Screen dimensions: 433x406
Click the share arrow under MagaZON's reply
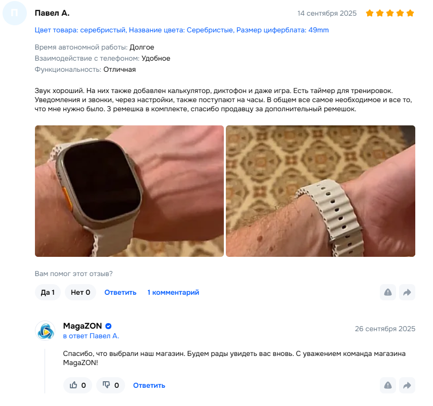click(407, 385)
